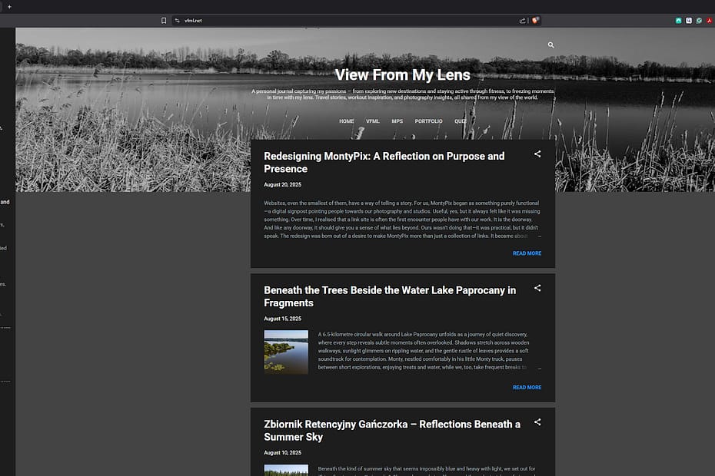The height and width of the screenshot is (476, 715).
Task: Open the magnifier-style extension icon in the toolbar
Action: (688, 20)
